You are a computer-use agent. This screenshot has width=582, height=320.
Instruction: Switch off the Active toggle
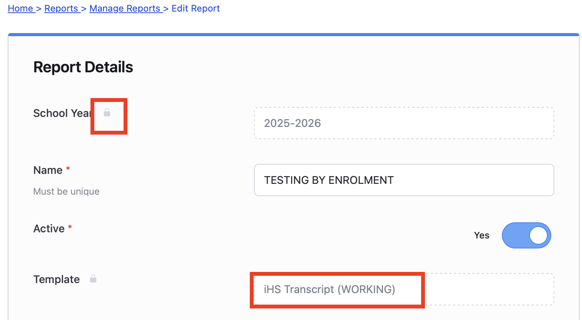pyautogui.click(x=526, y=235)
